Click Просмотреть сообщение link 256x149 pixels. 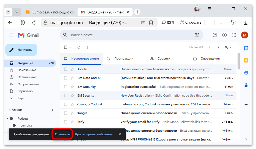tap(93, 134)
